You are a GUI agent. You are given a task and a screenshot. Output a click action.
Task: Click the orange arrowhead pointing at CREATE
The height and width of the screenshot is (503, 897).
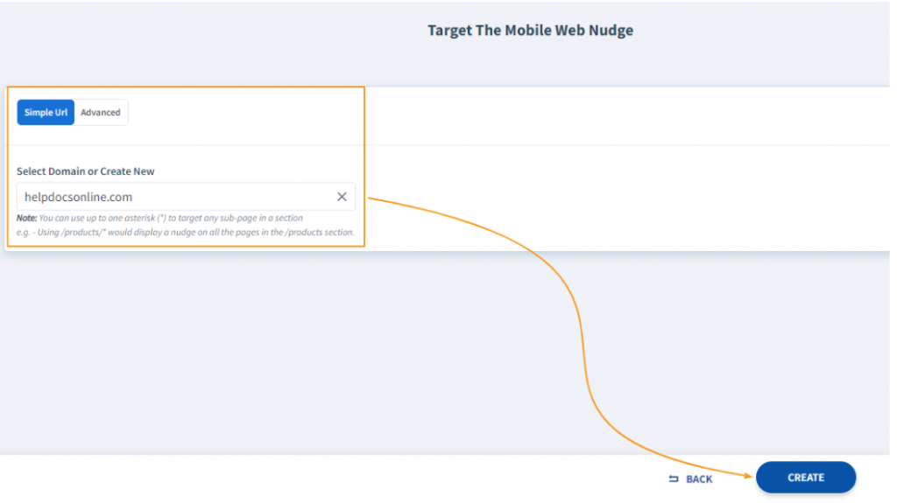(x=748, y=477)
